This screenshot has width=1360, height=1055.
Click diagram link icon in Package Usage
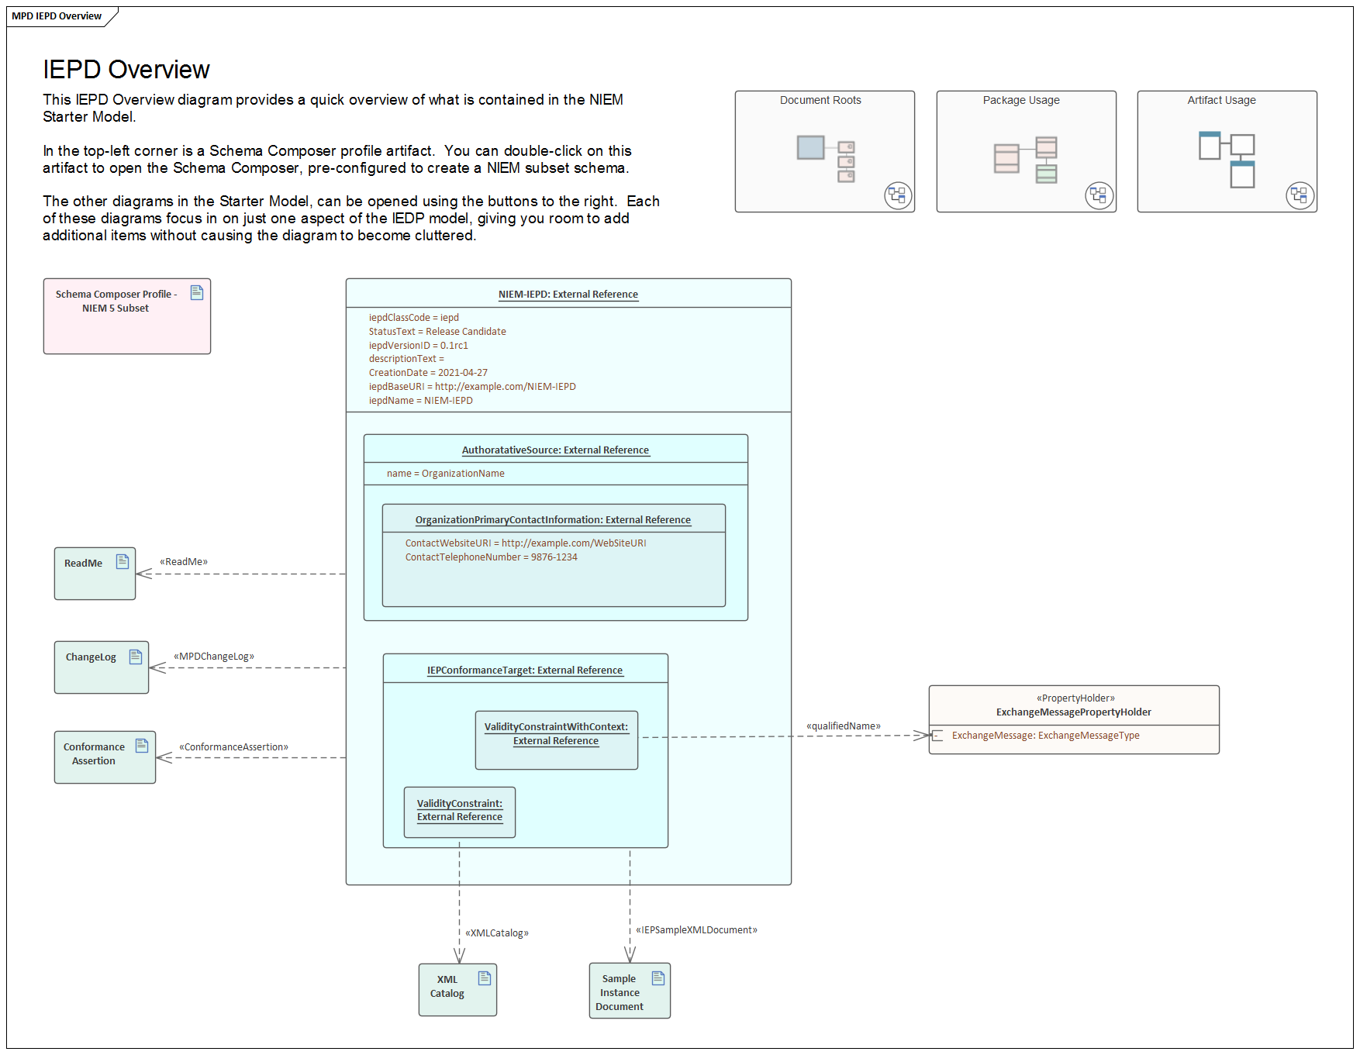point(1099,195)
